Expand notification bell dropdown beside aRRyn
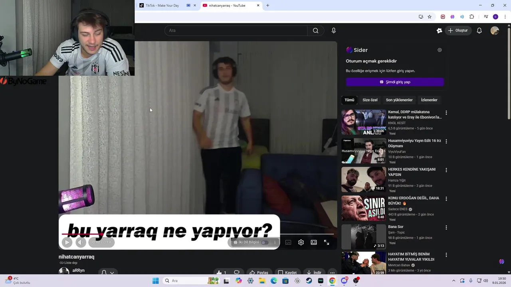 [x=112, y=273]
